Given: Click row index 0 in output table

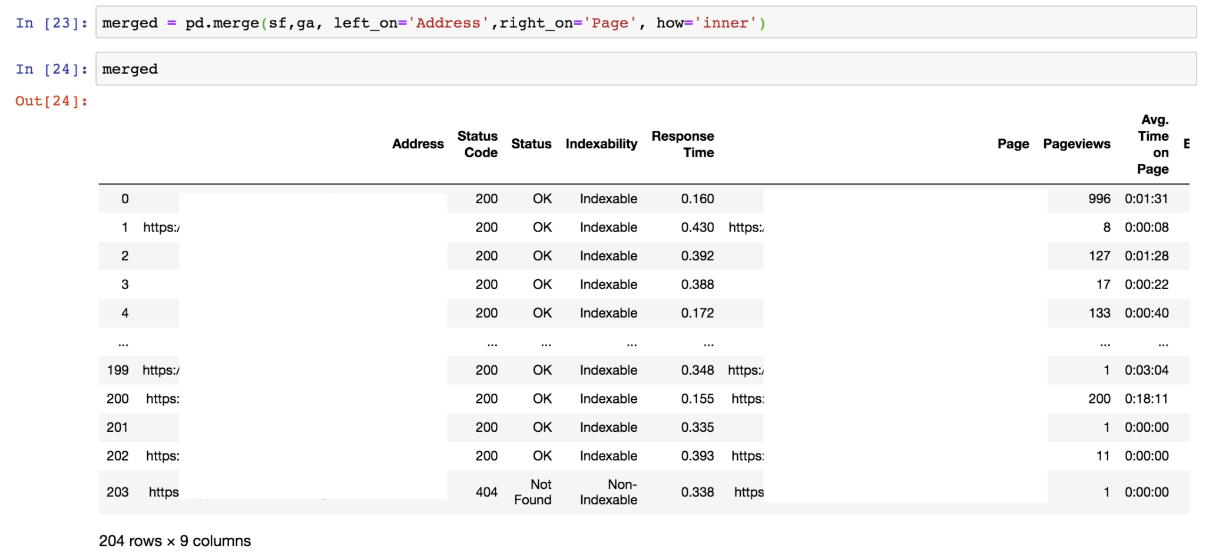Looking at the screenshot, I should [x=124, y=199].
